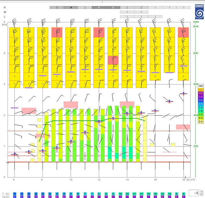Decrease the value with the down arrow

[202, 194]
